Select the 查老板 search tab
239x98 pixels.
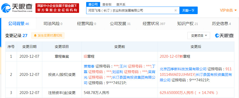[x=107, y=5]
